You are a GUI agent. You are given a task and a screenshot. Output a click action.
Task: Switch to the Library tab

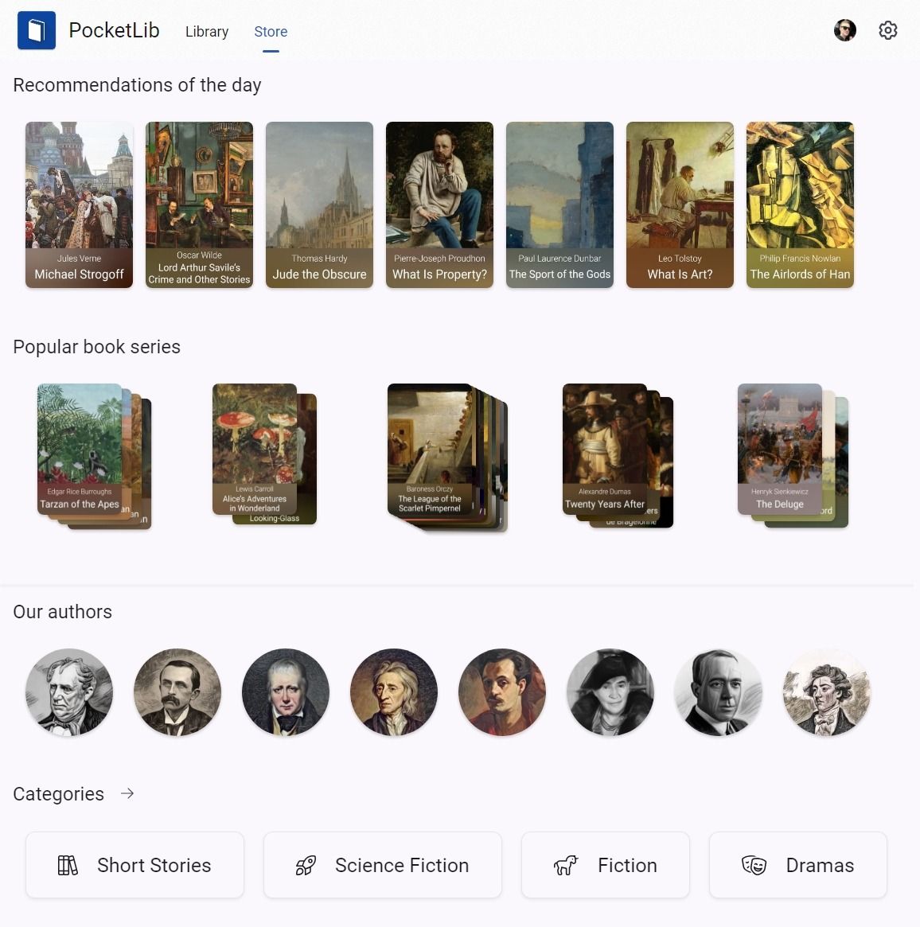pyautogui.click(x=207, y=31)
